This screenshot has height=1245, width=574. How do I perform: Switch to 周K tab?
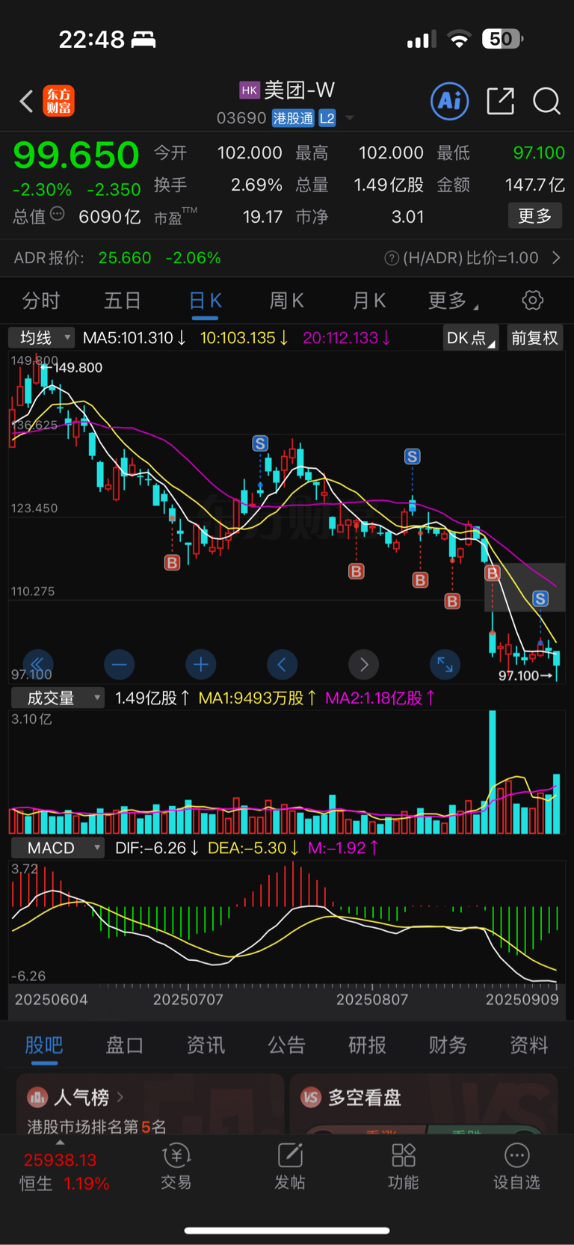click(x=287, y=301)
